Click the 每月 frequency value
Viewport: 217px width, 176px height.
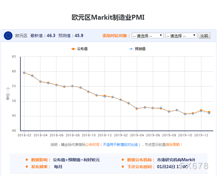click(x=58, y=167)
